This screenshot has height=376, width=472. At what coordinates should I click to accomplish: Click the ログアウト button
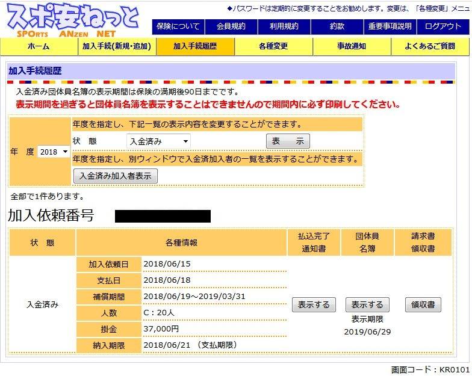[443, 26]
